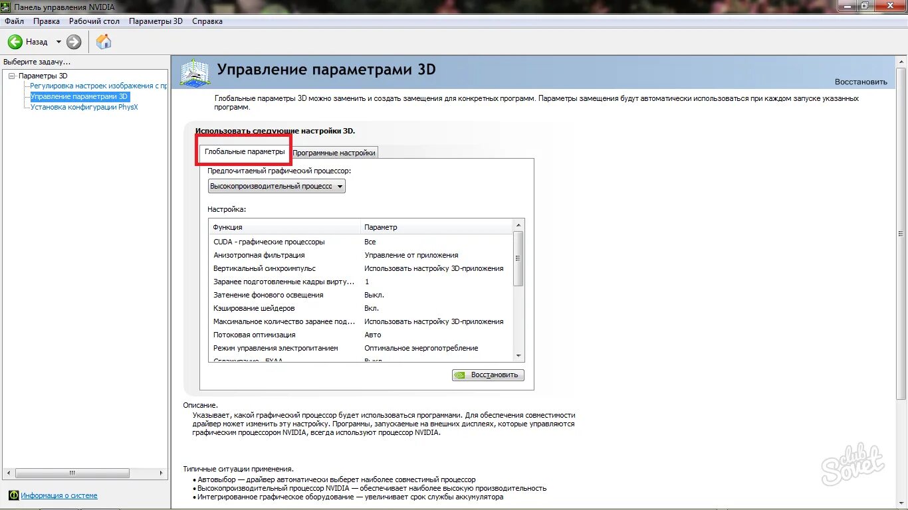Screen dimensions: 908x510
Task: Select Управление параметрами 3D tree item
Action: tap(79, 96)
